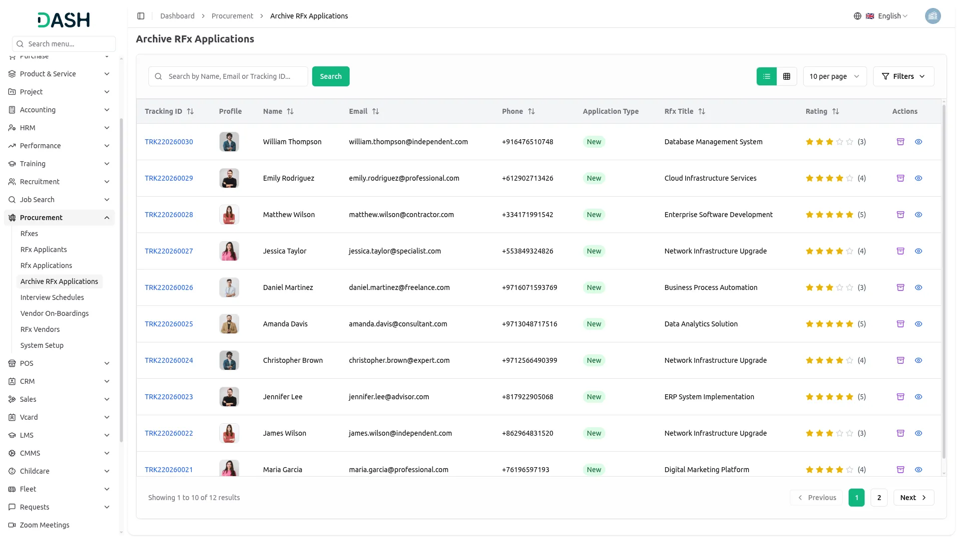The image size is (959, 539).
Task: View Emily Rodriguez application with eye icon
Action: point(918,178)
